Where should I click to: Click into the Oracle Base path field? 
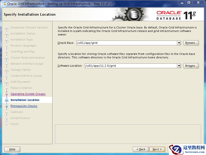pos(127,43)
